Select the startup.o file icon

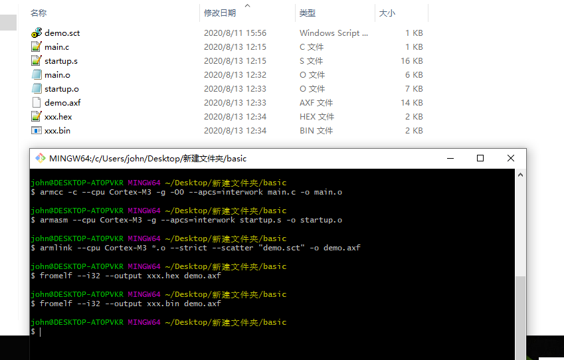tap(37, 88)
